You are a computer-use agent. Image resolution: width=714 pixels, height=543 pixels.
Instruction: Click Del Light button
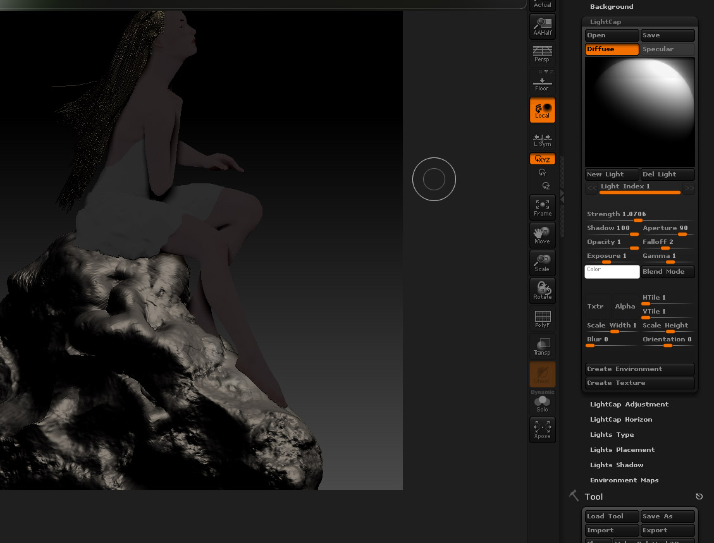pos(668,174)
